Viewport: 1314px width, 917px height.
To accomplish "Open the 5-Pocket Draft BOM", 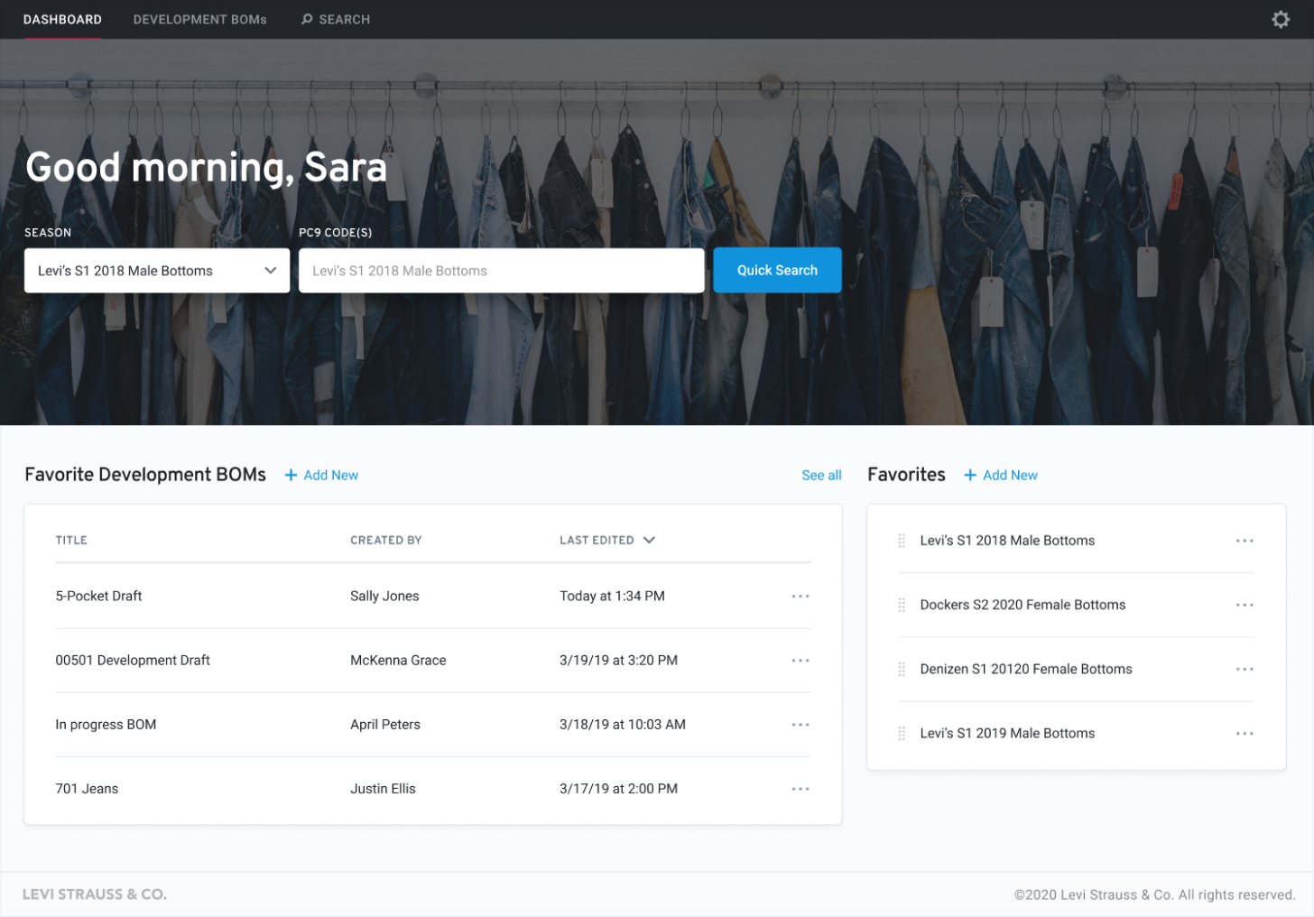I will (x=98, y=596).
